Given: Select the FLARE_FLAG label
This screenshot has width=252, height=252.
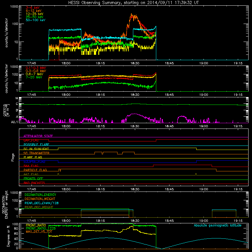Looking at the screenshot, I should click(33, 157).
